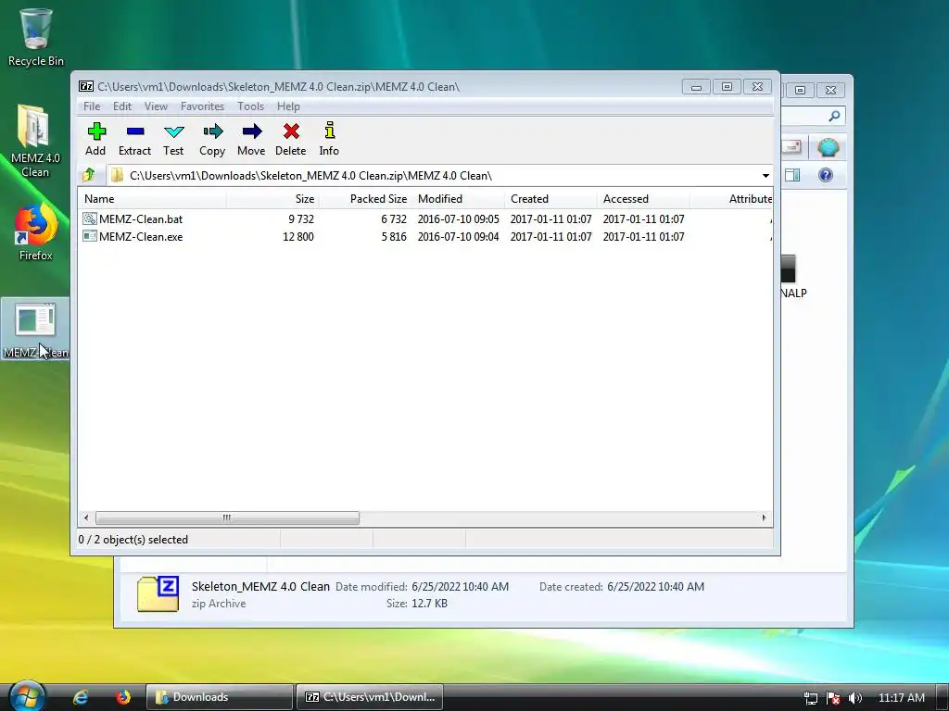The width and height of the screenshot is (949, 711).
Task: Select the MEMZ-Clean desktop file icon
Action: click(35, 330)
